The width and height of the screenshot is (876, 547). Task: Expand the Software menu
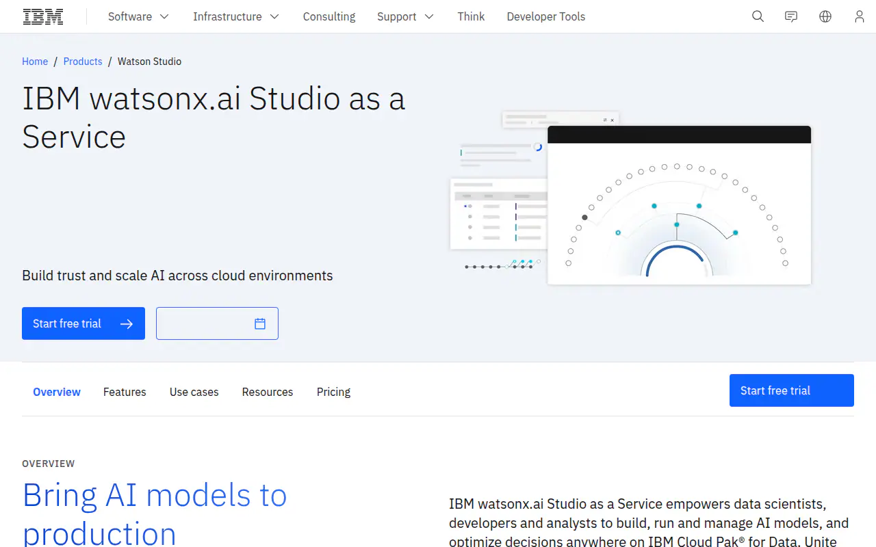pos(138,16)
